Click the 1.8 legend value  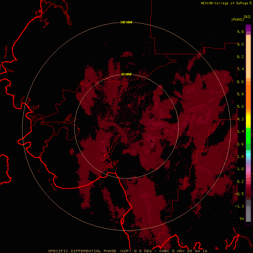tap(240, 157)
